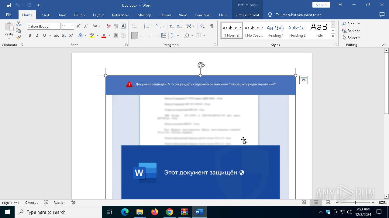Open the Select dropdown in Editing

352,38
